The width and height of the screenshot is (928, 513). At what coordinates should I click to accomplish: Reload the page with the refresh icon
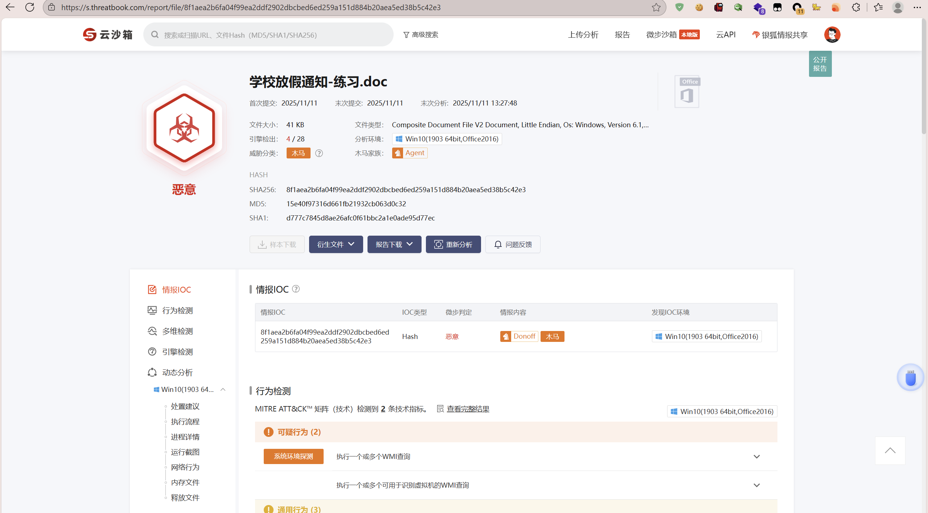pyautogui.click(x=30, y=7)
